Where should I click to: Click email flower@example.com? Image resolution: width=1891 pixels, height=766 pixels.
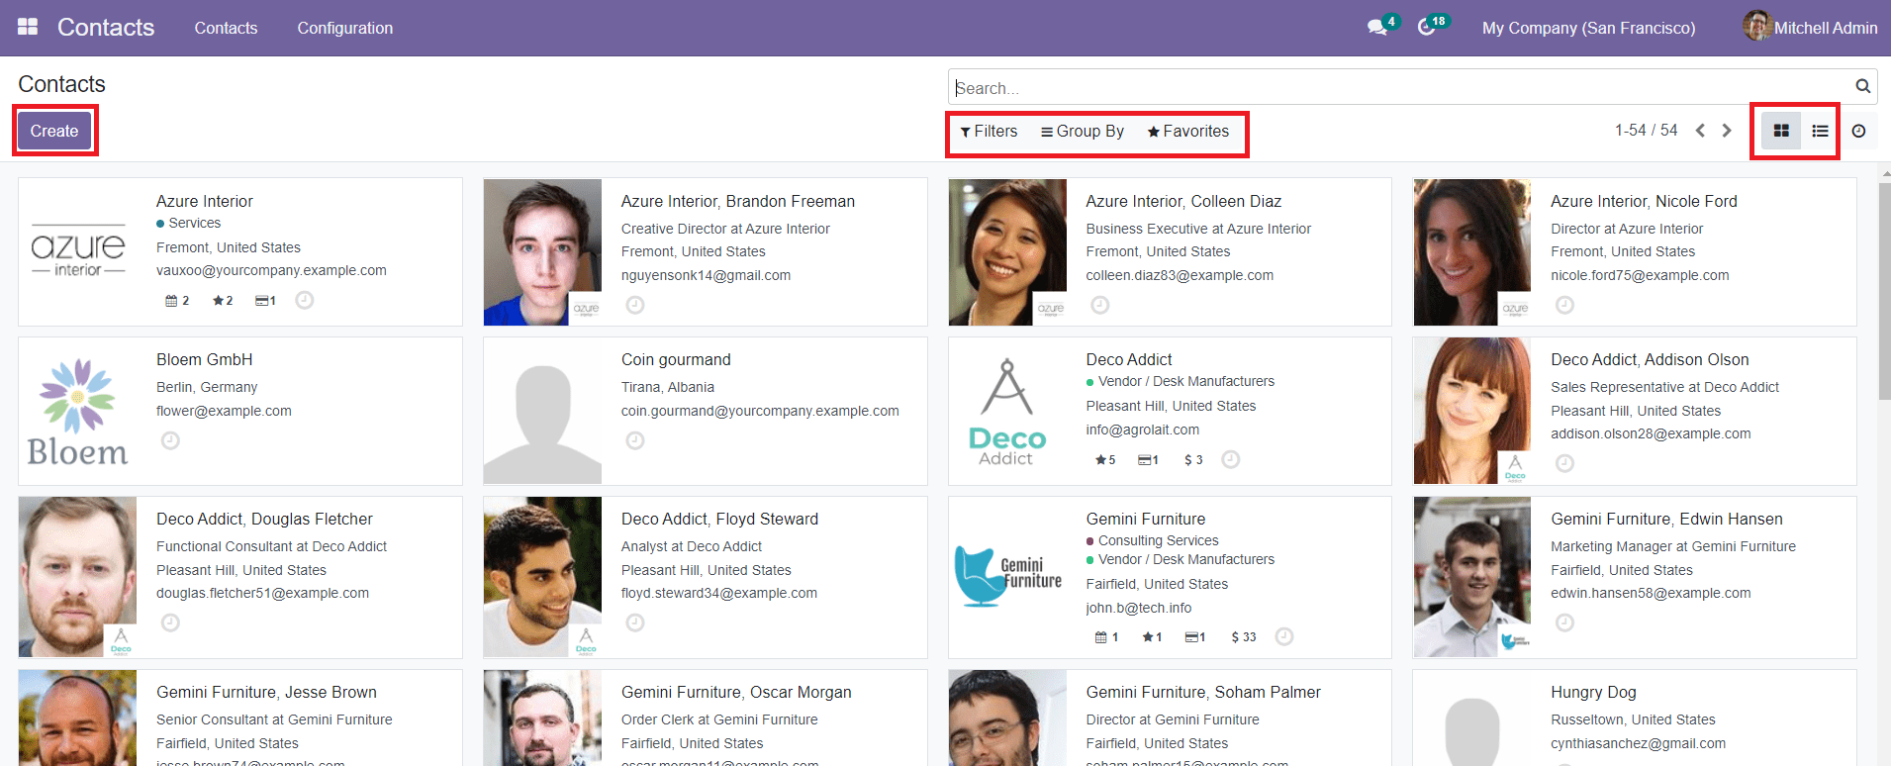[224, 411]
